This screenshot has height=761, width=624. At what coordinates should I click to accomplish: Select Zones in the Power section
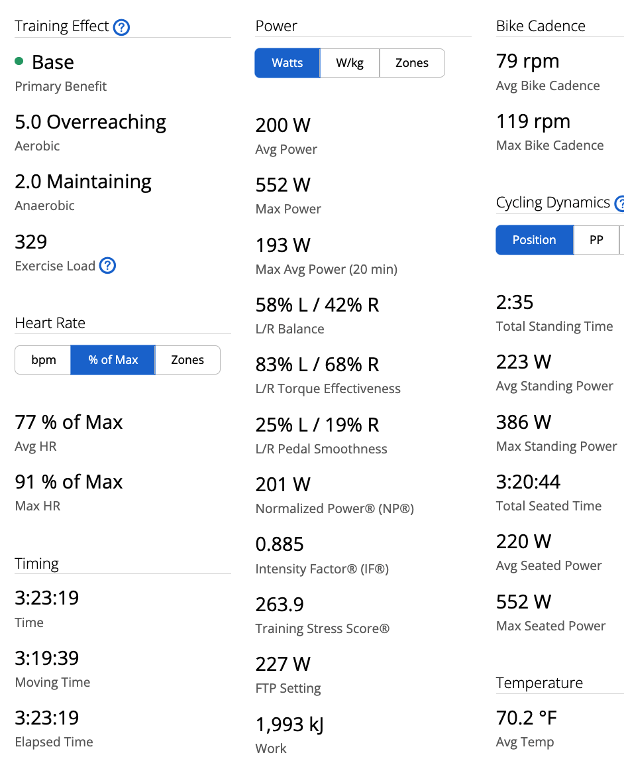(x=411, y=63)
